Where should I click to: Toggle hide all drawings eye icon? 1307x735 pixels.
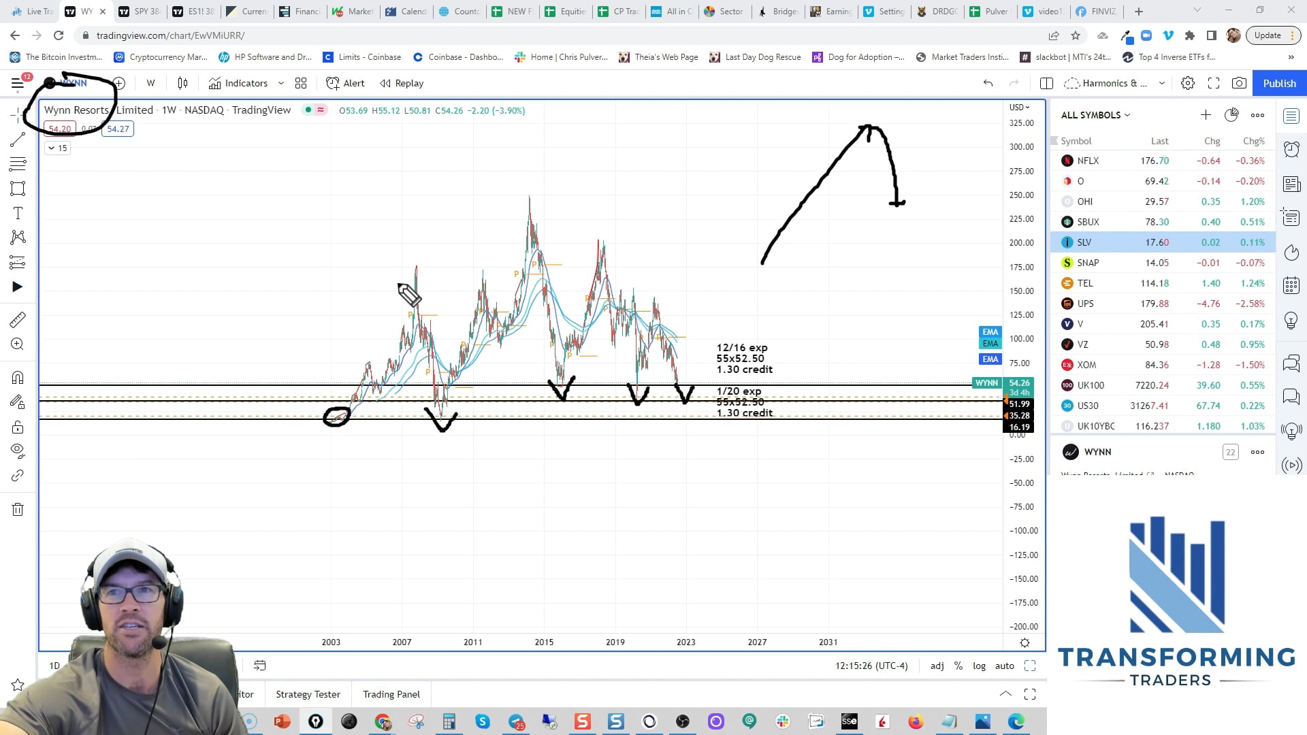click(x=18, y=450)
